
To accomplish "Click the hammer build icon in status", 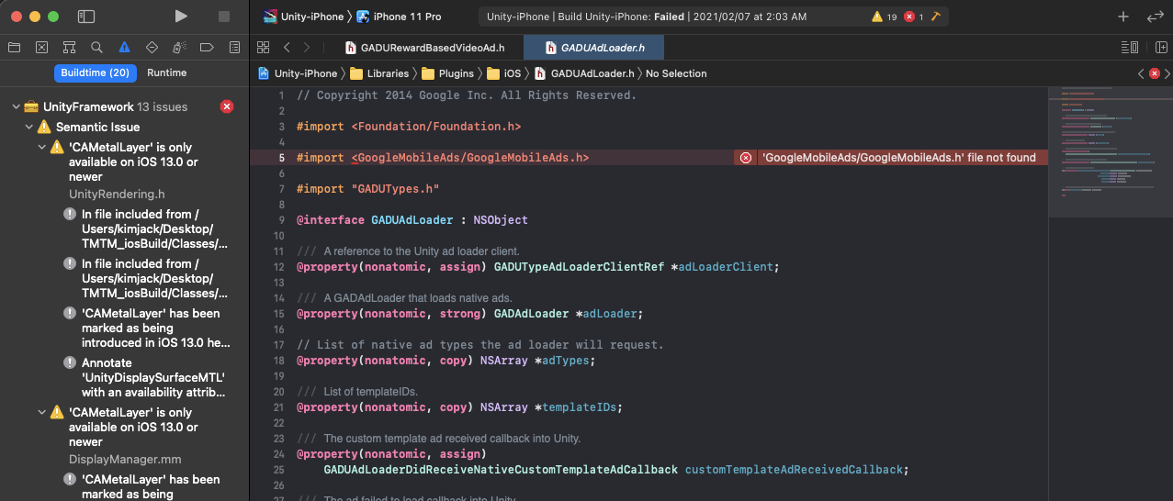I will [936, 17].
